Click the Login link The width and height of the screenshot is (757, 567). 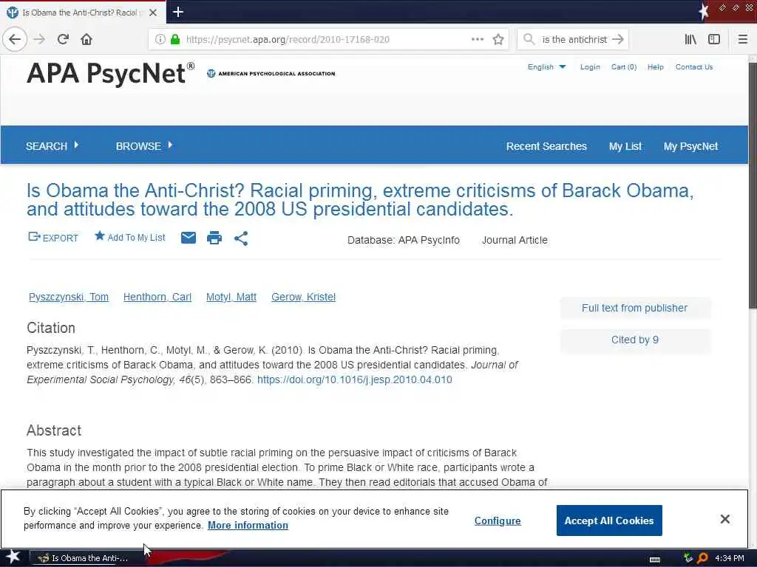[x=590, y=67]
